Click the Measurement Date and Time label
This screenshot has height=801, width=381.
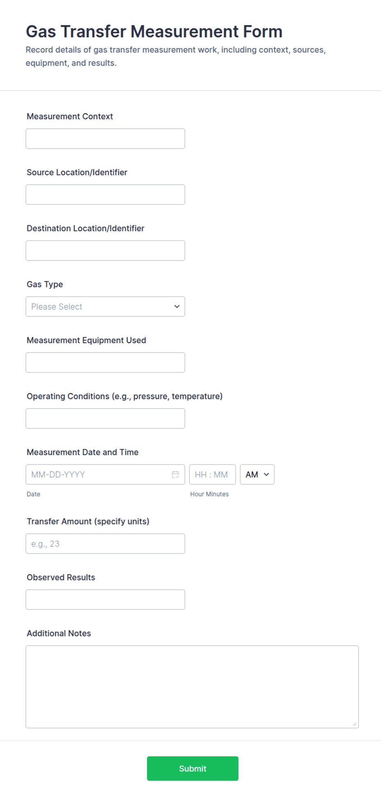coord(82,452)
